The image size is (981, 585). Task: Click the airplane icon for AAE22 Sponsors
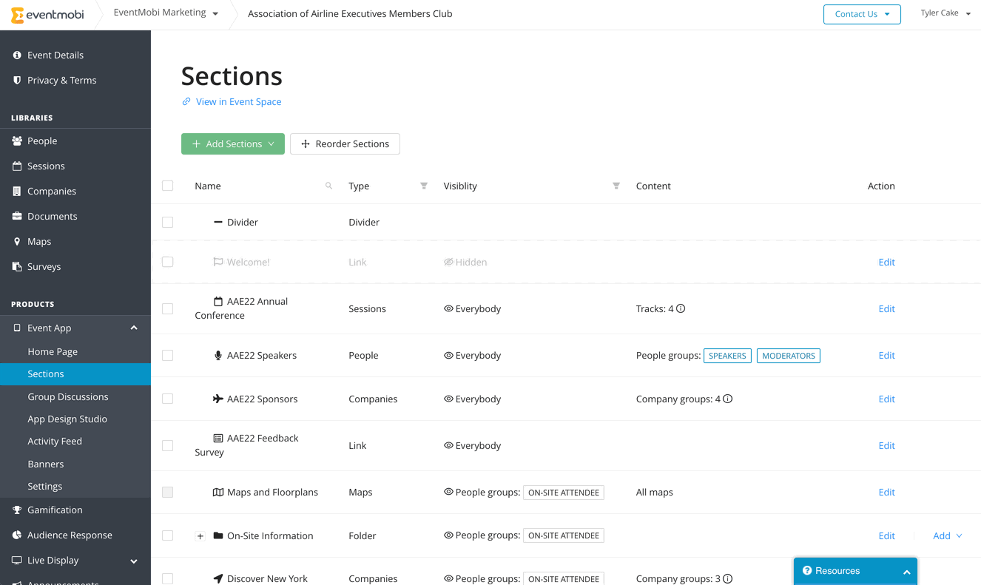point(218,399)
